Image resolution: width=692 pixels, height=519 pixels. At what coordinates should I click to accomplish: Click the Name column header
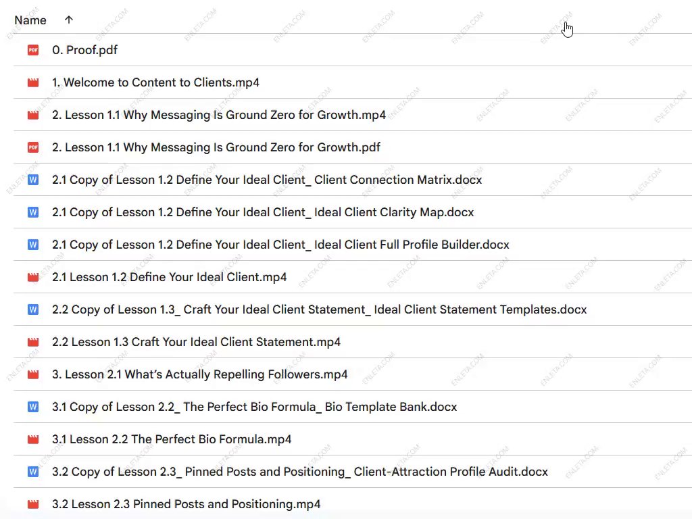30,20
